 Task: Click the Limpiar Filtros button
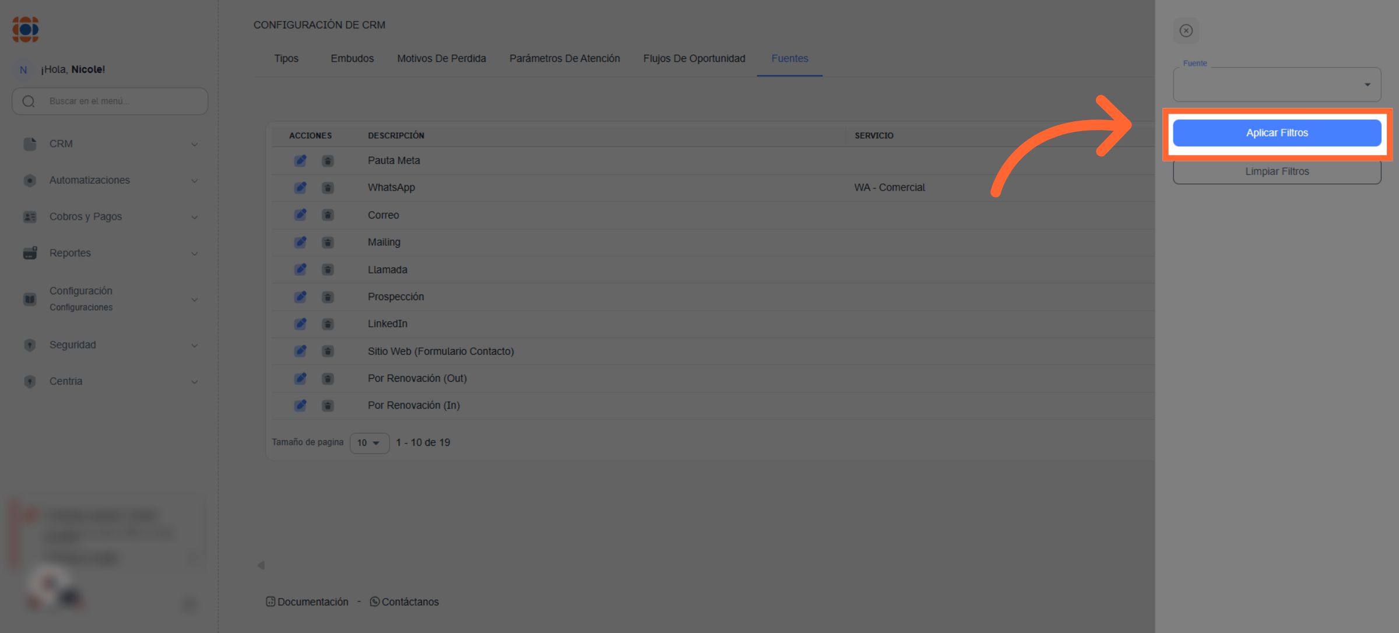coord(1277,171)
